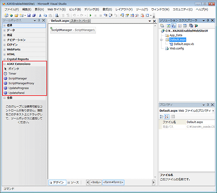Expand the ナビゲーション toolbox group
Viewport: 217px width, 193px height.
click(4, 40)
